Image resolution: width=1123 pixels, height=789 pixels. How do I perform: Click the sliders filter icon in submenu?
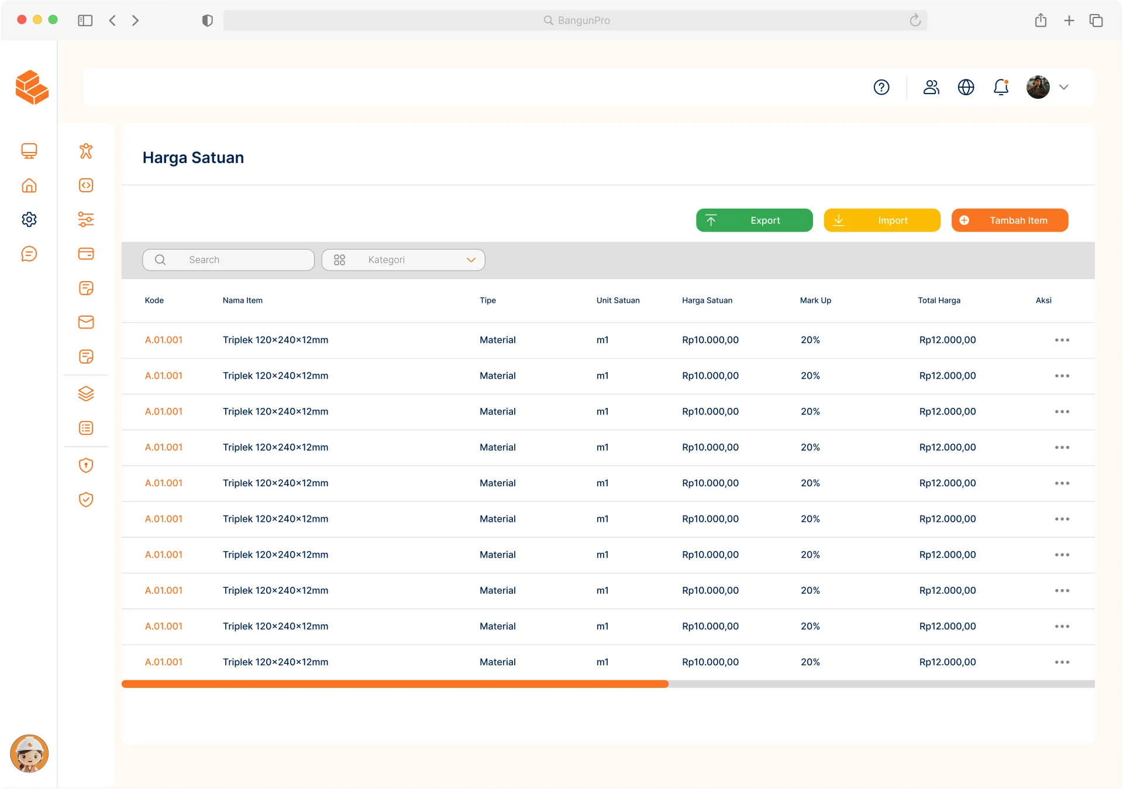(86, 219)
